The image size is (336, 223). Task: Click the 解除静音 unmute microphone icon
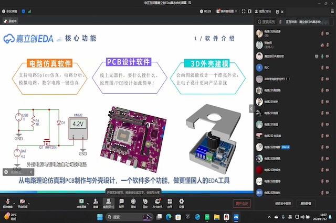pyautogui.click(x=8, y=201)
